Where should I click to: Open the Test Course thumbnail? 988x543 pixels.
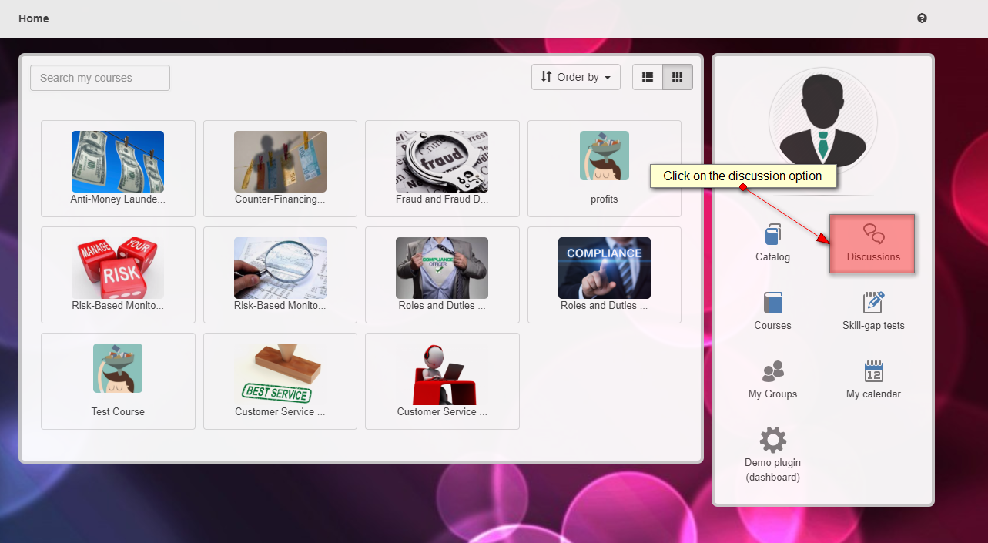click(x=118, y=368)
